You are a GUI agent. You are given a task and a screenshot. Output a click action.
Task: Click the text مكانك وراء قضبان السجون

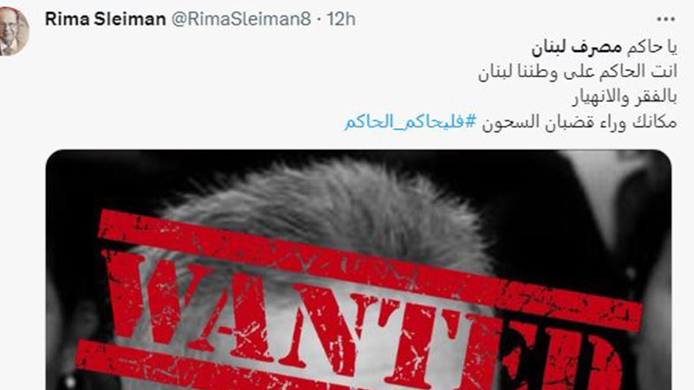click(x=579, y=121)
